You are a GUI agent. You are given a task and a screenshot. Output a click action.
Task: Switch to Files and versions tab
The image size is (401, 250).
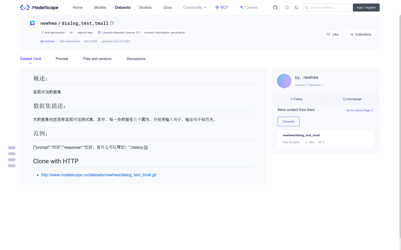[97, 59]
